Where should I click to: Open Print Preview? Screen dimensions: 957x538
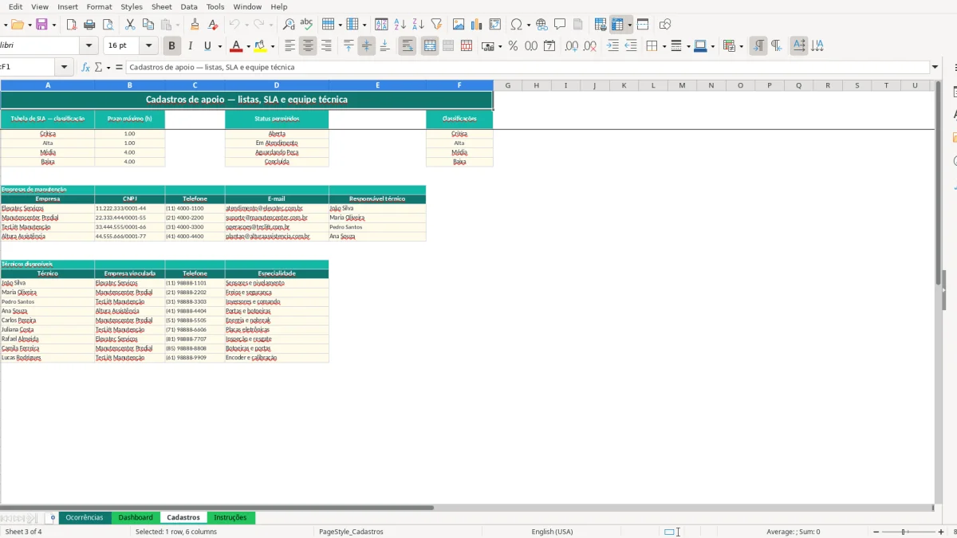pos(108,25)
